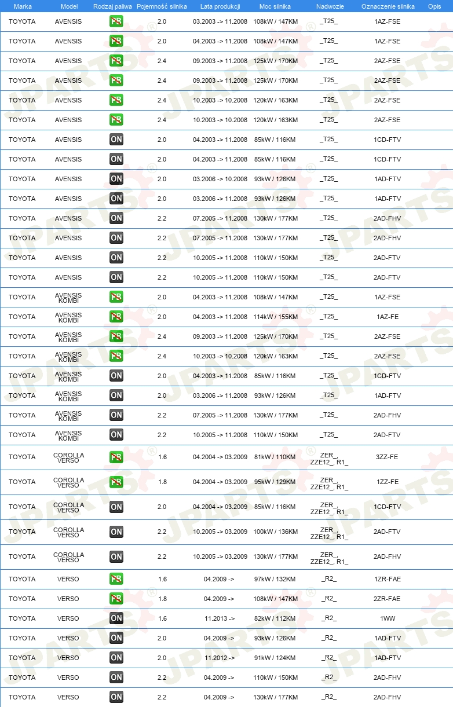Click 1.8 engine capacity in 1ZZ-FE row
The width and height of the screenshot is (453, 707).
(x=162, y=482)
